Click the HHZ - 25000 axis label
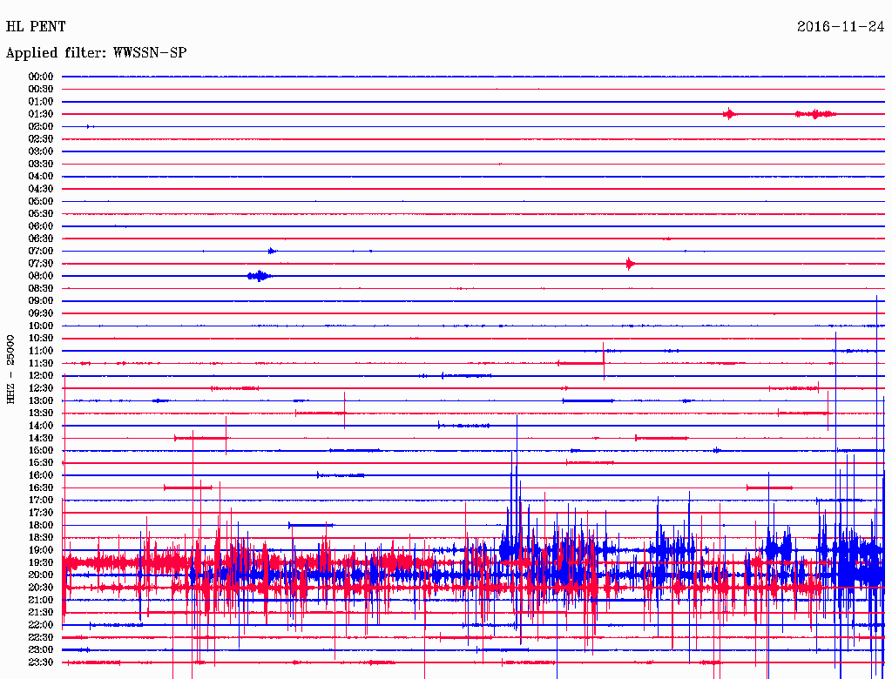892x679 pixels. coord(10,370)
